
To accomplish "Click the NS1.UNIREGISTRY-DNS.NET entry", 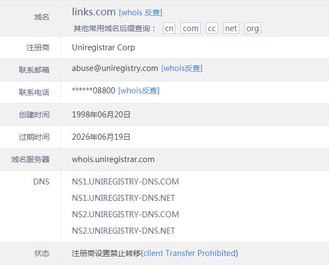I will coord(124,198).
